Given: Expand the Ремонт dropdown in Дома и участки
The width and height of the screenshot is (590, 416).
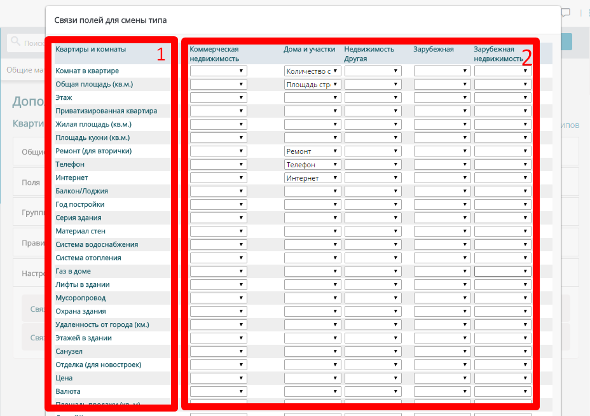Looking at the screenshot, I should [312, 151].
